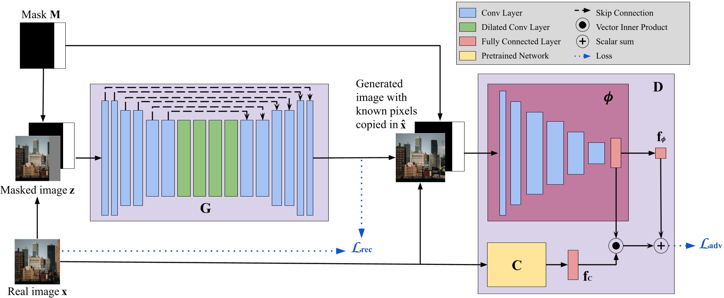Select the scalar sum node before L_adv
The width and height of the screenshot is (724, 298).
click(660, 246)
